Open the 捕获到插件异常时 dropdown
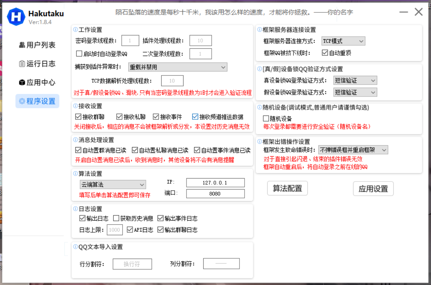Image resolution: width=431 pixels, height=285 pixels. pos(178,67)
